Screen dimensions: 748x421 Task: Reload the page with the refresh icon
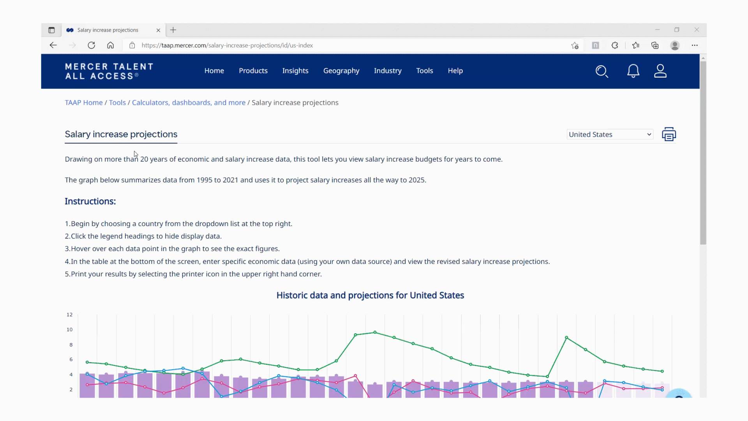point(91,45)
